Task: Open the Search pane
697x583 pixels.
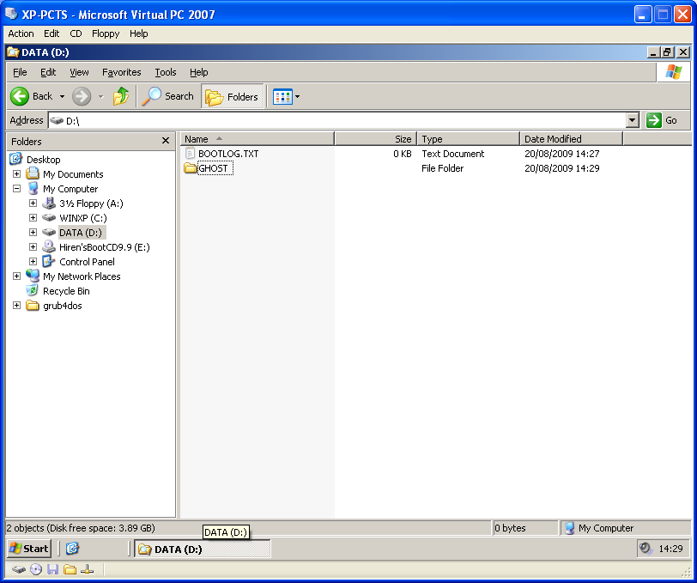Action: tap(168, 96)
